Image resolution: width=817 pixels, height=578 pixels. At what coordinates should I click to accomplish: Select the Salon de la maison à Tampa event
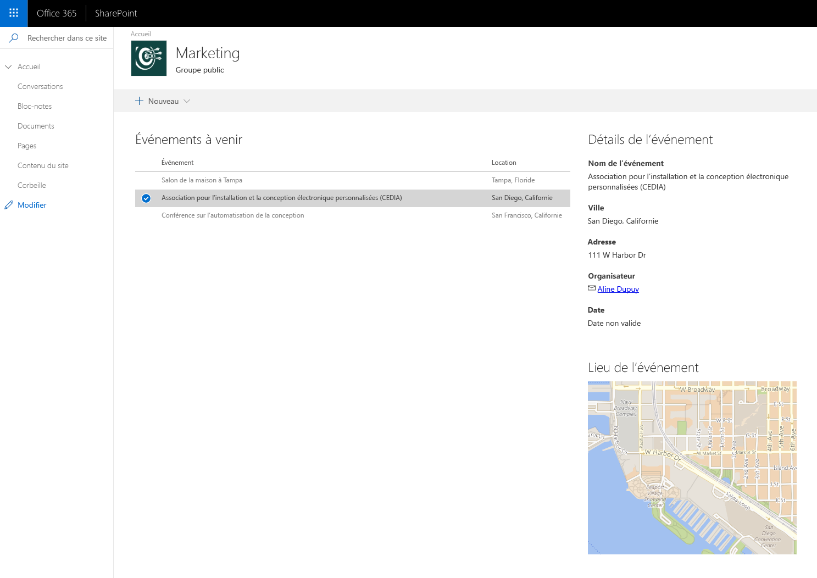point(202,180)
